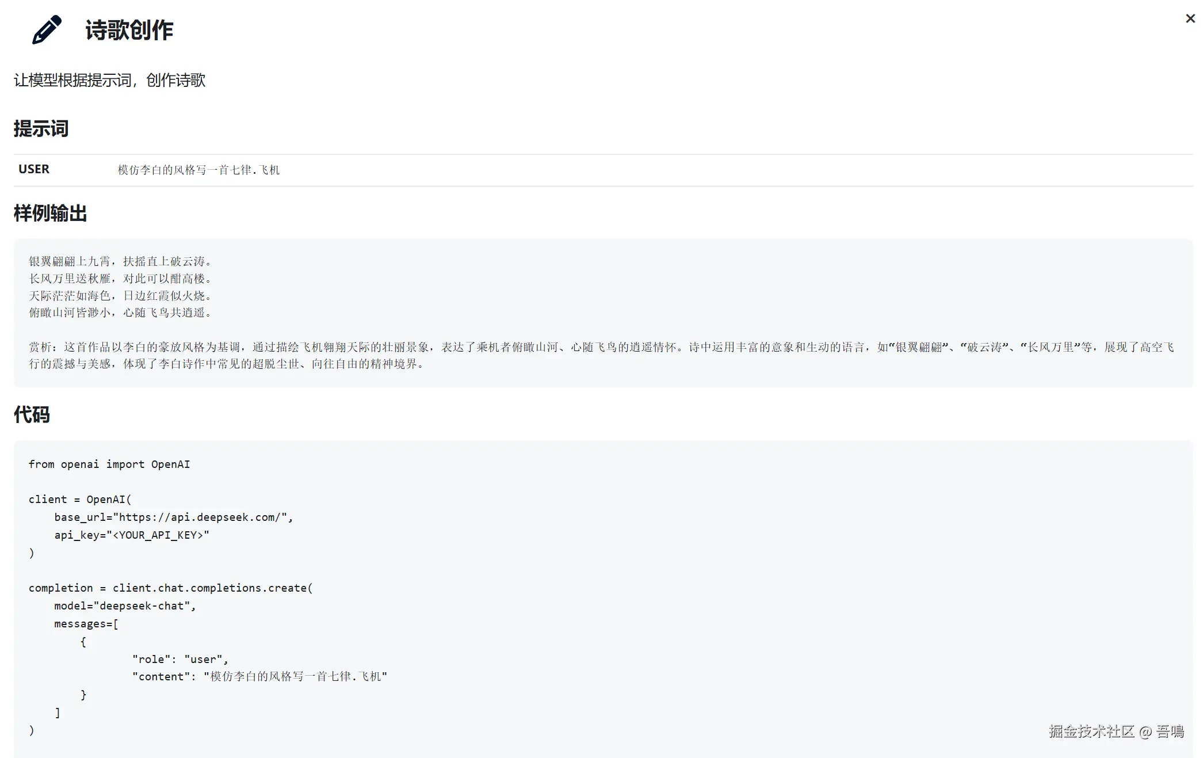Click the 代码 section heading

[x=32, y=414]
